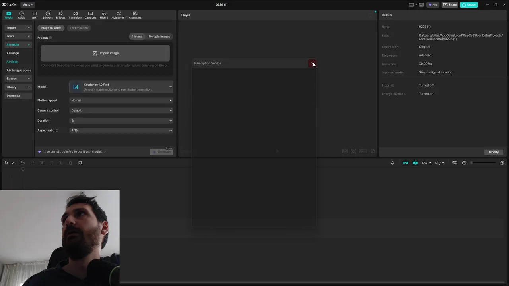This screenshot has height=286, width=509.
Task: Toggle the preview axis icon
Action: [x=438, y=163]
